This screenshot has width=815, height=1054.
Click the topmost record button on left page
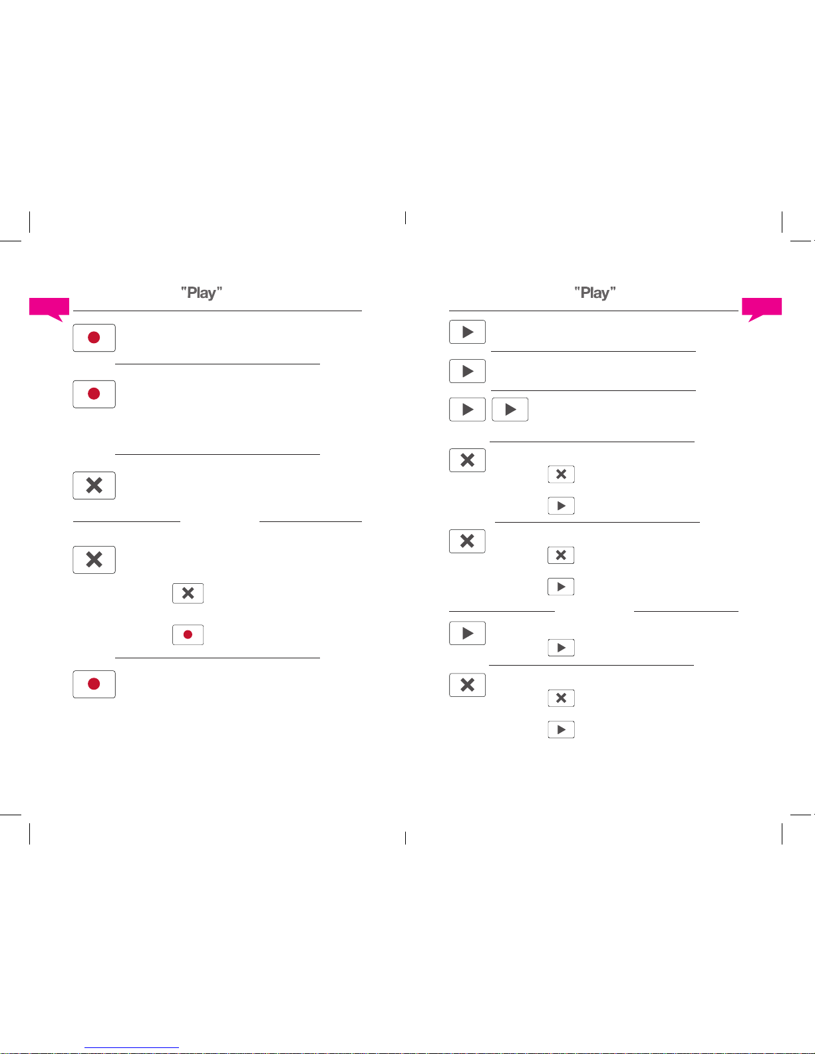pos(94,338)
